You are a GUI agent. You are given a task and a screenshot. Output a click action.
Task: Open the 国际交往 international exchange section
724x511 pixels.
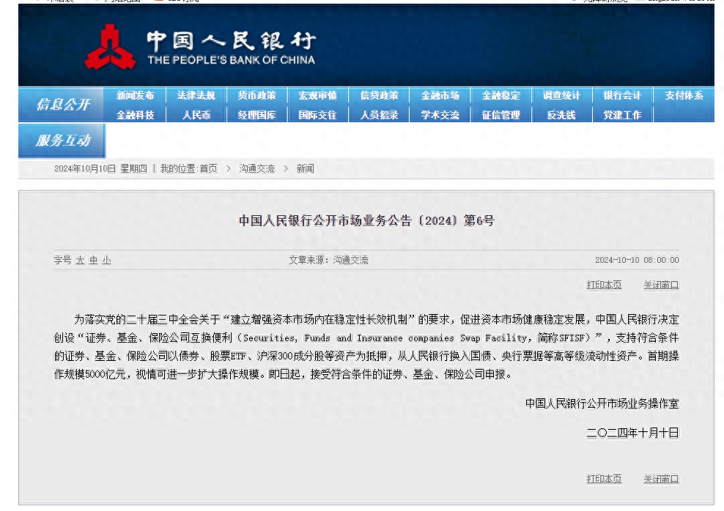[317, 115]
